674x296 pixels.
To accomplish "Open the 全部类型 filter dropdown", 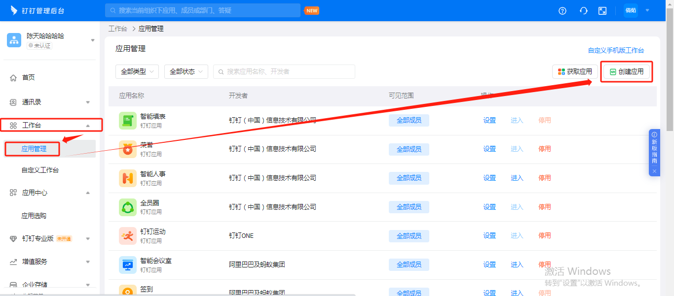I will 137,71.
